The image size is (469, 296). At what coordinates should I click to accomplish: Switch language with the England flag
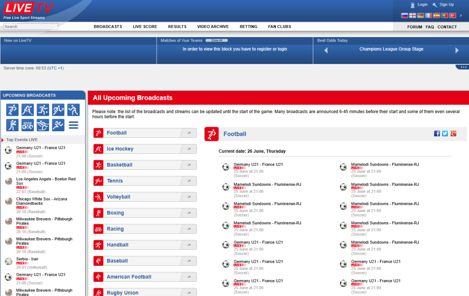pos(413,16)
